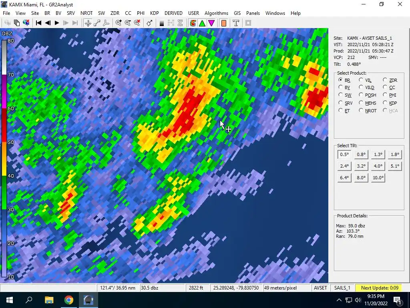Select the SRV product radio button
Image resolution: width=410 pixels, height=308 pixels.
340,103
